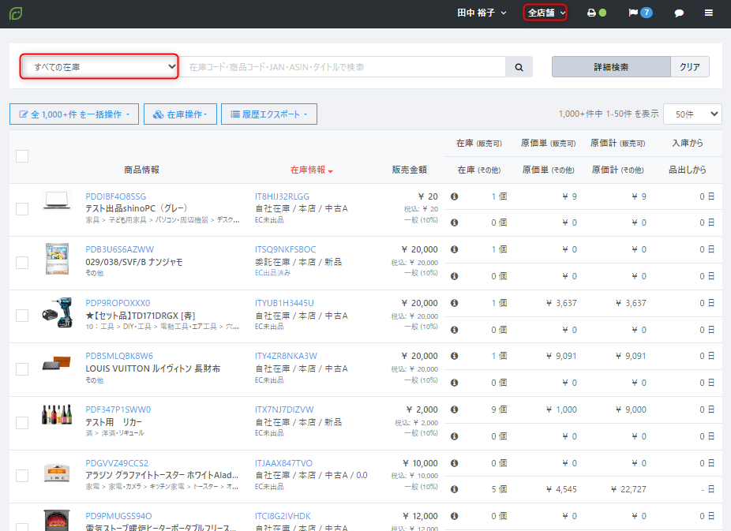Click the 詳細検索 button
Image resolution: width=731 pixels, height=531 pixels.
click(611, 67)
